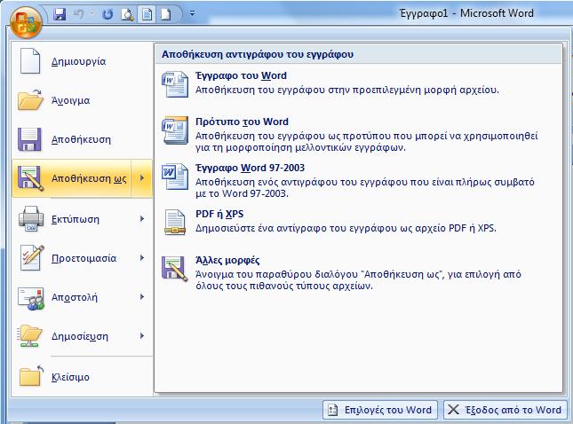573x424 pixels.
Task: Click description 'Δημοσιεύστε ένα αντίγραφο του εγγράφου ως αρχείο PDF ή XPS.'
Action: point(346,229)
